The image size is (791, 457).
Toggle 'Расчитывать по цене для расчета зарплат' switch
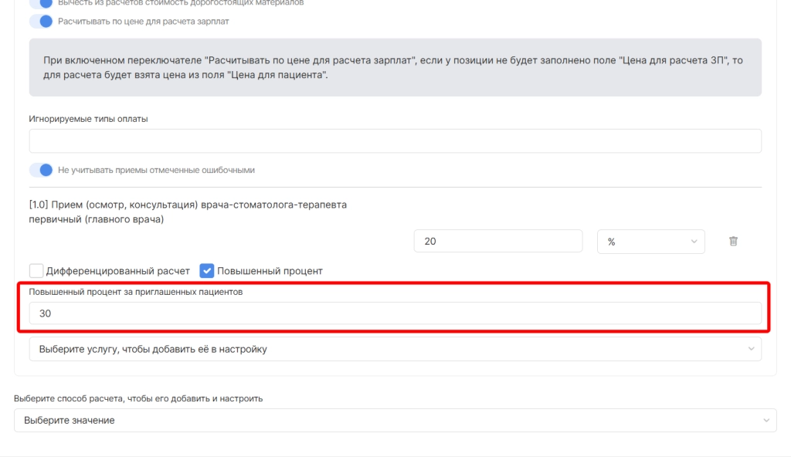pyautogui.click(x=41, y=21)
